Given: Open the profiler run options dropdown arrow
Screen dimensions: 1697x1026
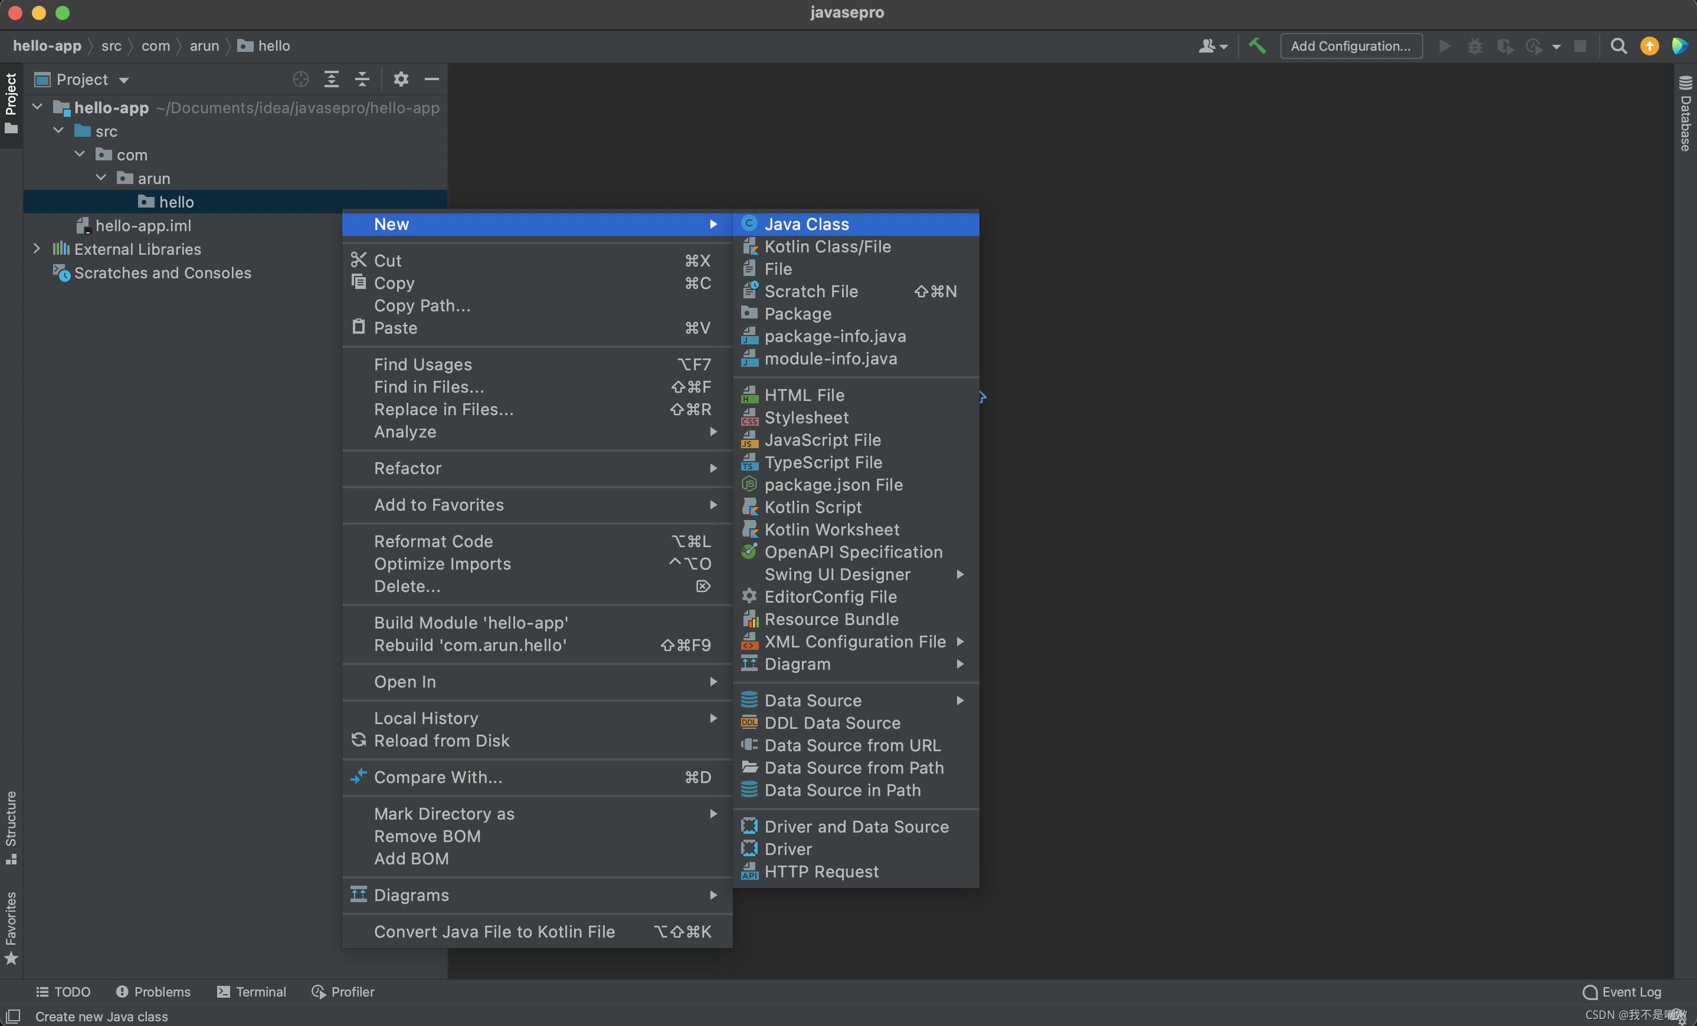Looking at the screenshot, I should pos(1557,47).
